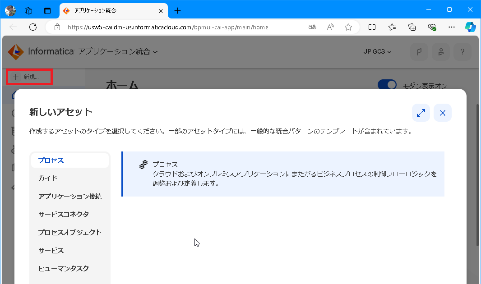Open the favorites list icon
Screen dimensions: 481x284
(392, 27)
